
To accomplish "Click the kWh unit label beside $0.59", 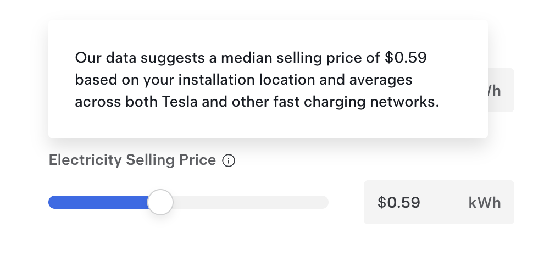I will coord(485,202).
